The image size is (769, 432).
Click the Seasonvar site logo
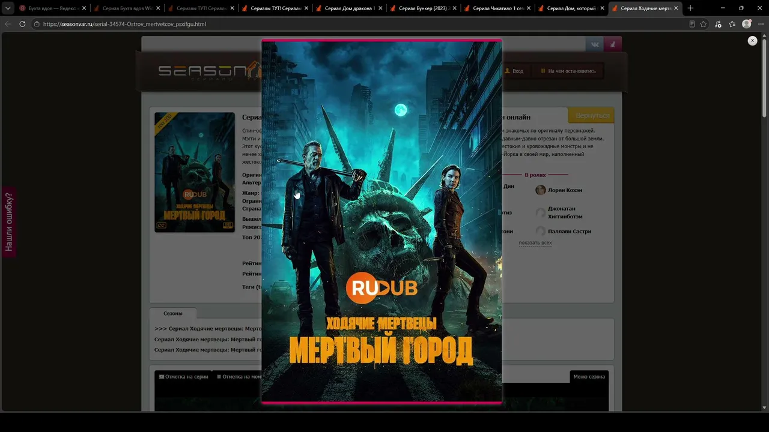tap(208, 71)
